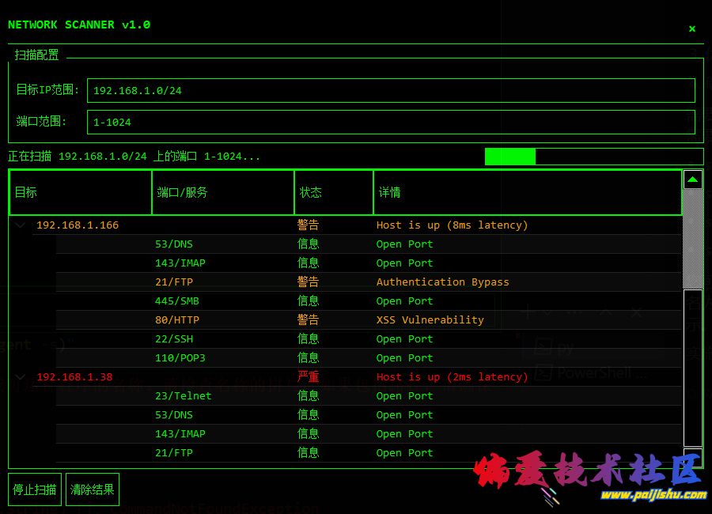This screenshot has width=712, height=514.
Task: Click the scrollbar up arrow
Action: (693, 180)
